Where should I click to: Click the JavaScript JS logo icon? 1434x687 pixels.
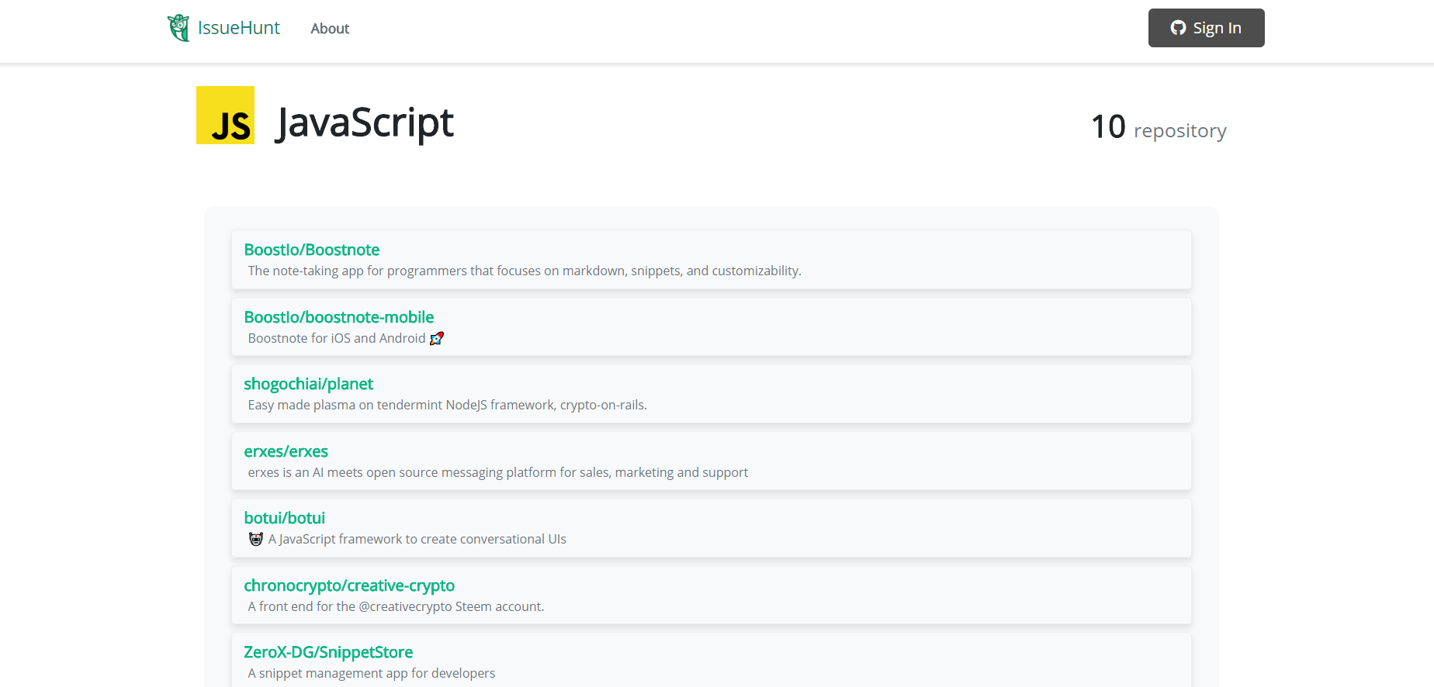click(x=225, y=115)
